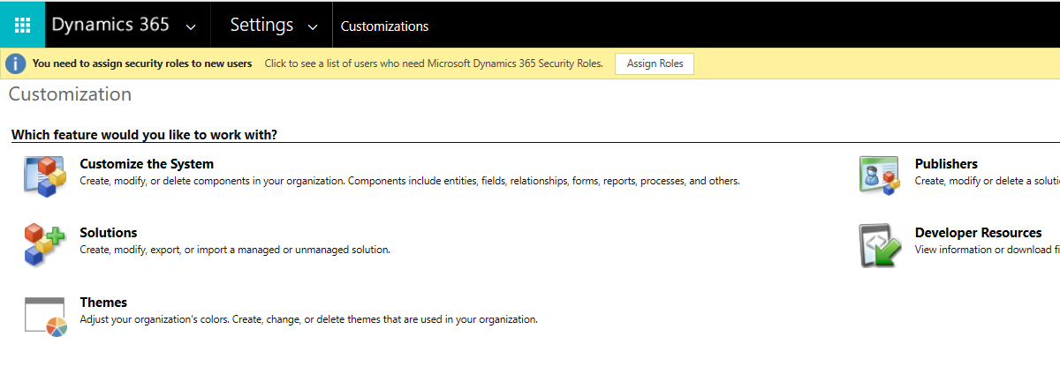Select the Customizations breadcrumb item
The width and height of the screenshot is (1060, 374).
click(384, 26)
